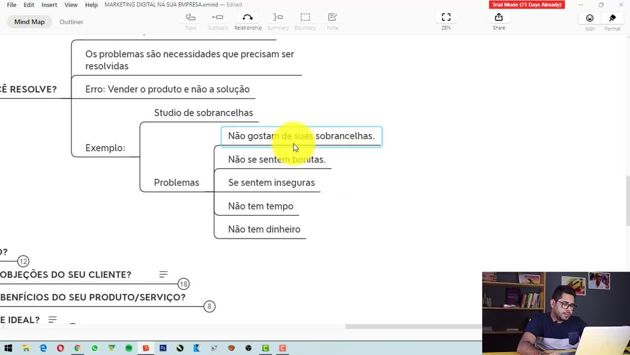Select the 'OBJEÇÕES DO SEU CLIENTE?' main topic
630x355 pixels.
[66, 275]
